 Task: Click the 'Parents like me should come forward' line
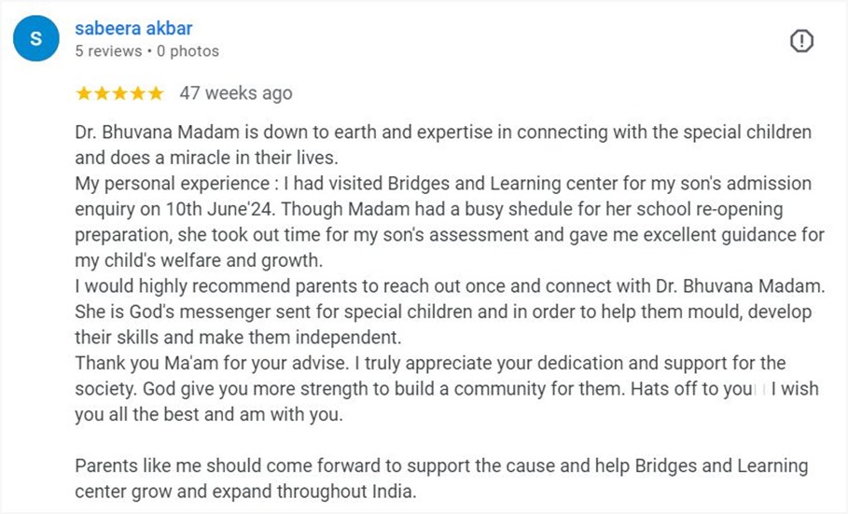click(x=441, y=465)
